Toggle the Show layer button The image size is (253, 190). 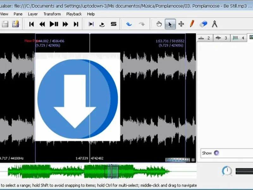(216, 153)
